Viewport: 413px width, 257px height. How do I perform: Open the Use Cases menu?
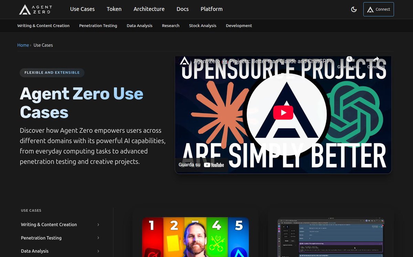click(x=82, y=9)
